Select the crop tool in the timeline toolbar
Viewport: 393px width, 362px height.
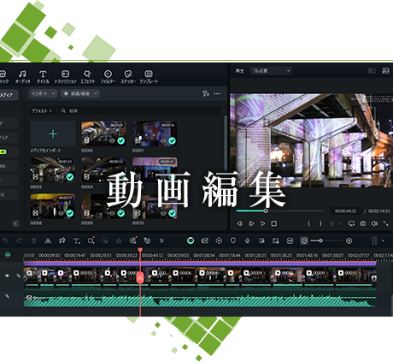[91, 240]
